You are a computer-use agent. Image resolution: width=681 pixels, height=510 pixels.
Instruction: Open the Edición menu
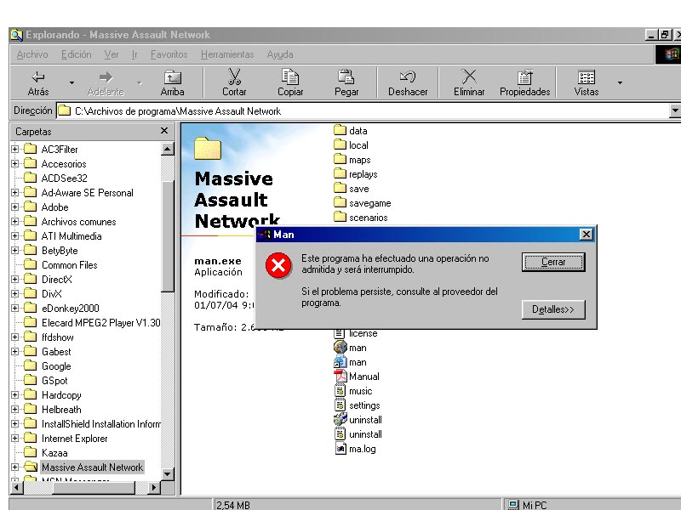click(77, 54)
